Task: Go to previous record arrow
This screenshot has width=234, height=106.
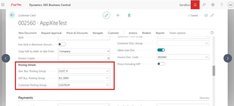Action: [6, 58]
